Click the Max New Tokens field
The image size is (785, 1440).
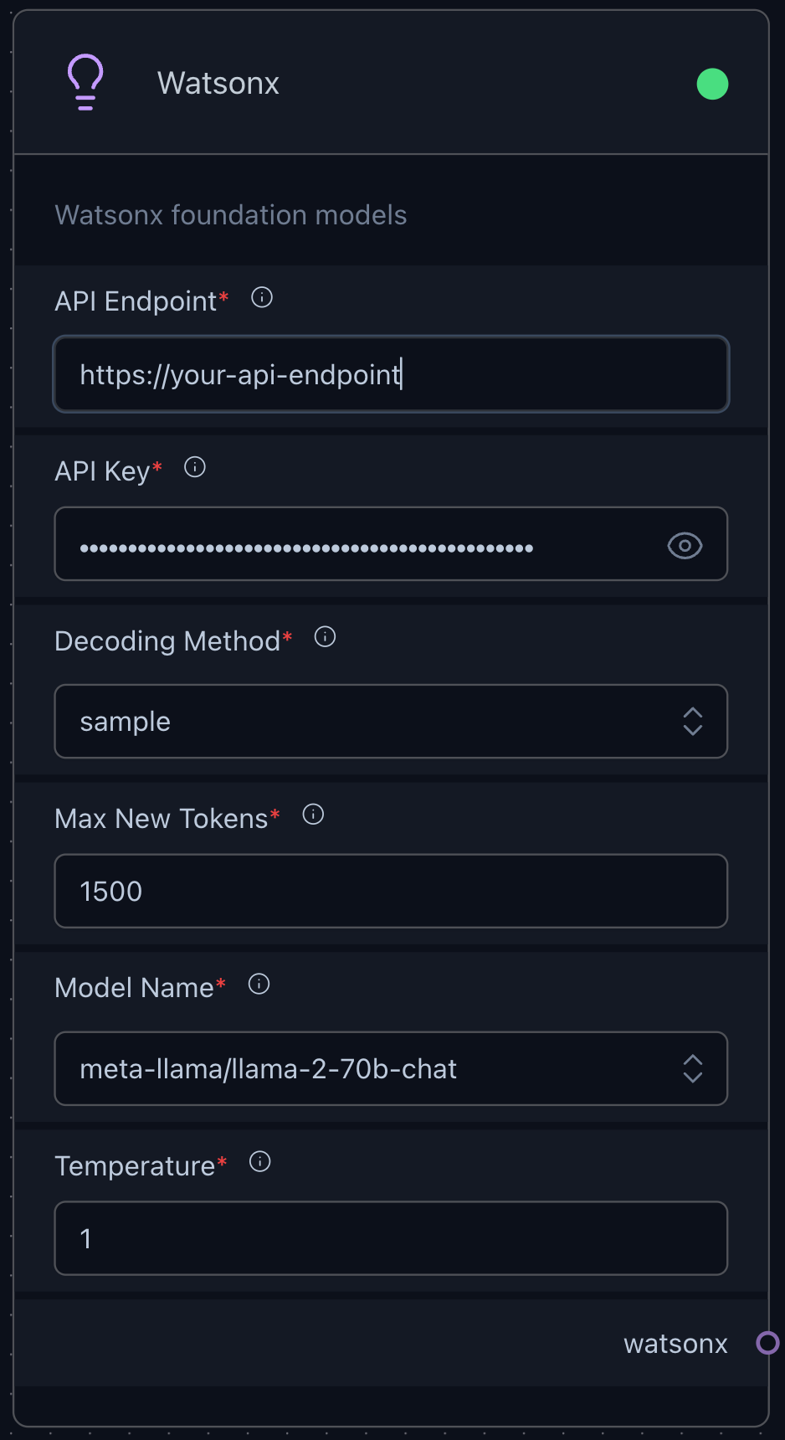point(391,891)
